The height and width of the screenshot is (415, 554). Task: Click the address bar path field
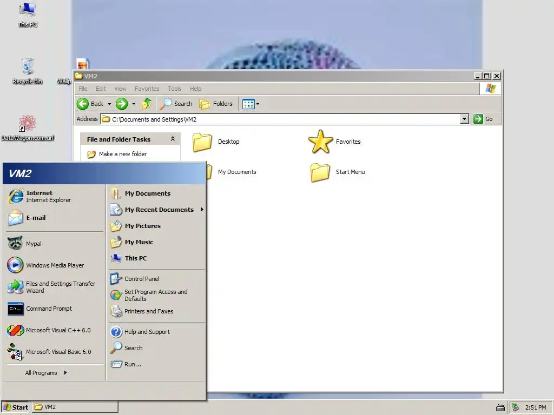281,119
